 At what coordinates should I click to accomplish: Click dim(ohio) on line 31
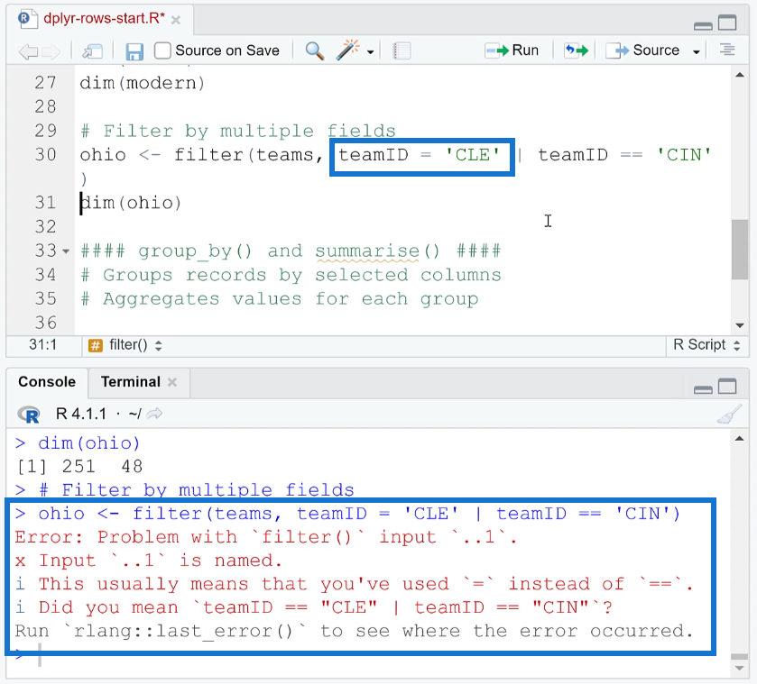(131, 203)
